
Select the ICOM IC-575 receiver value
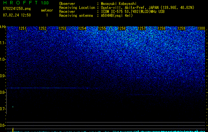point(133,12)
